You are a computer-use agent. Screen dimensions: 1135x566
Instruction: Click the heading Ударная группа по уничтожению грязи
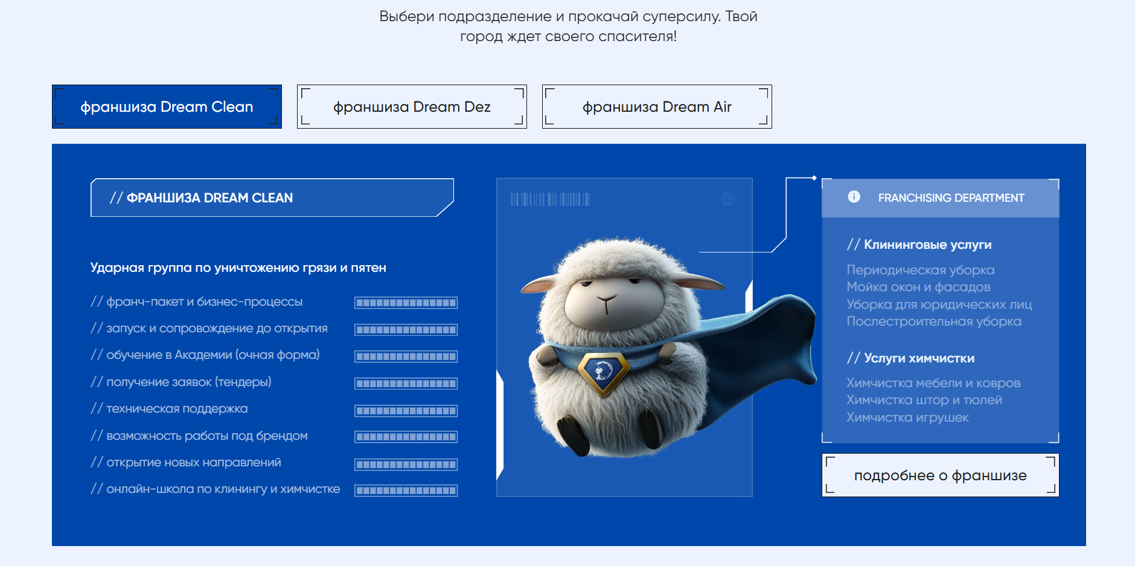tap(238, 268)
